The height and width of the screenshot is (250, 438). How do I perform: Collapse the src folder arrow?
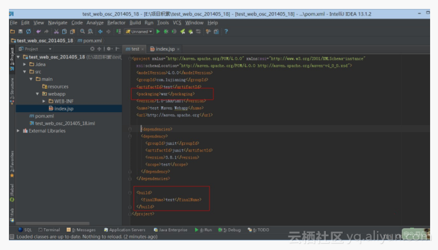coord(25,72)
